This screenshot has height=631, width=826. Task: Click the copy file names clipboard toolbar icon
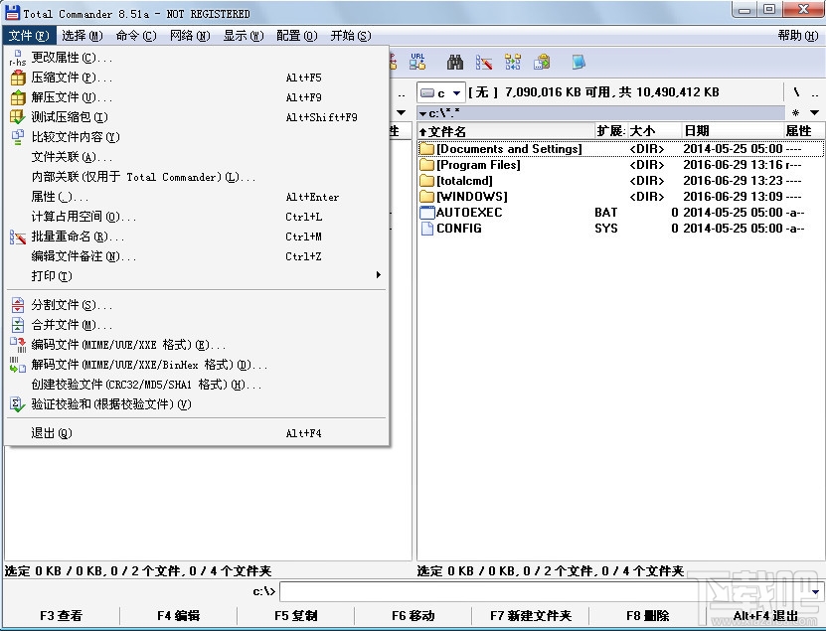(542, 63)
